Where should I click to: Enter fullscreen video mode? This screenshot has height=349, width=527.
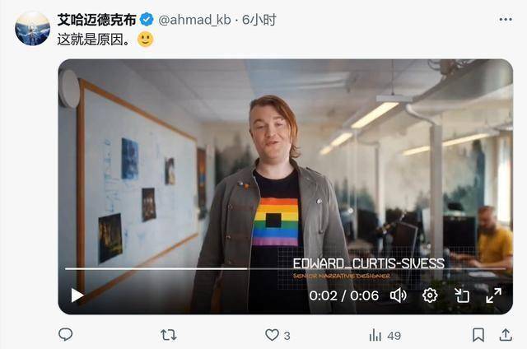point(494,295)
